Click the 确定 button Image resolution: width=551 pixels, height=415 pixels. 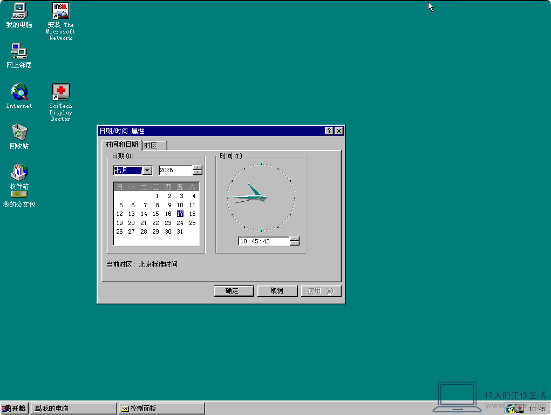(x=234, y=291)
